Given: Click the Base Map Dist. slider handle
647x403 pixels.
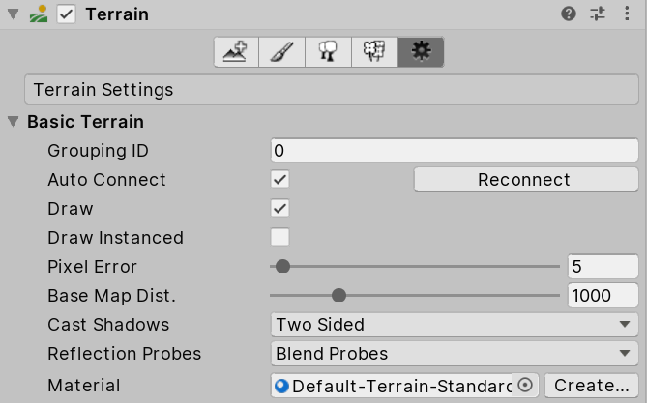Looking at the screenshot, I should 338,296.
